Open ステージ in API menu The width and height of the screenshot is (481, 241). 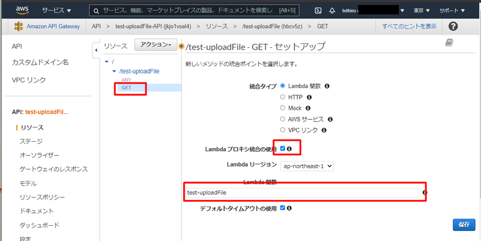31,142
